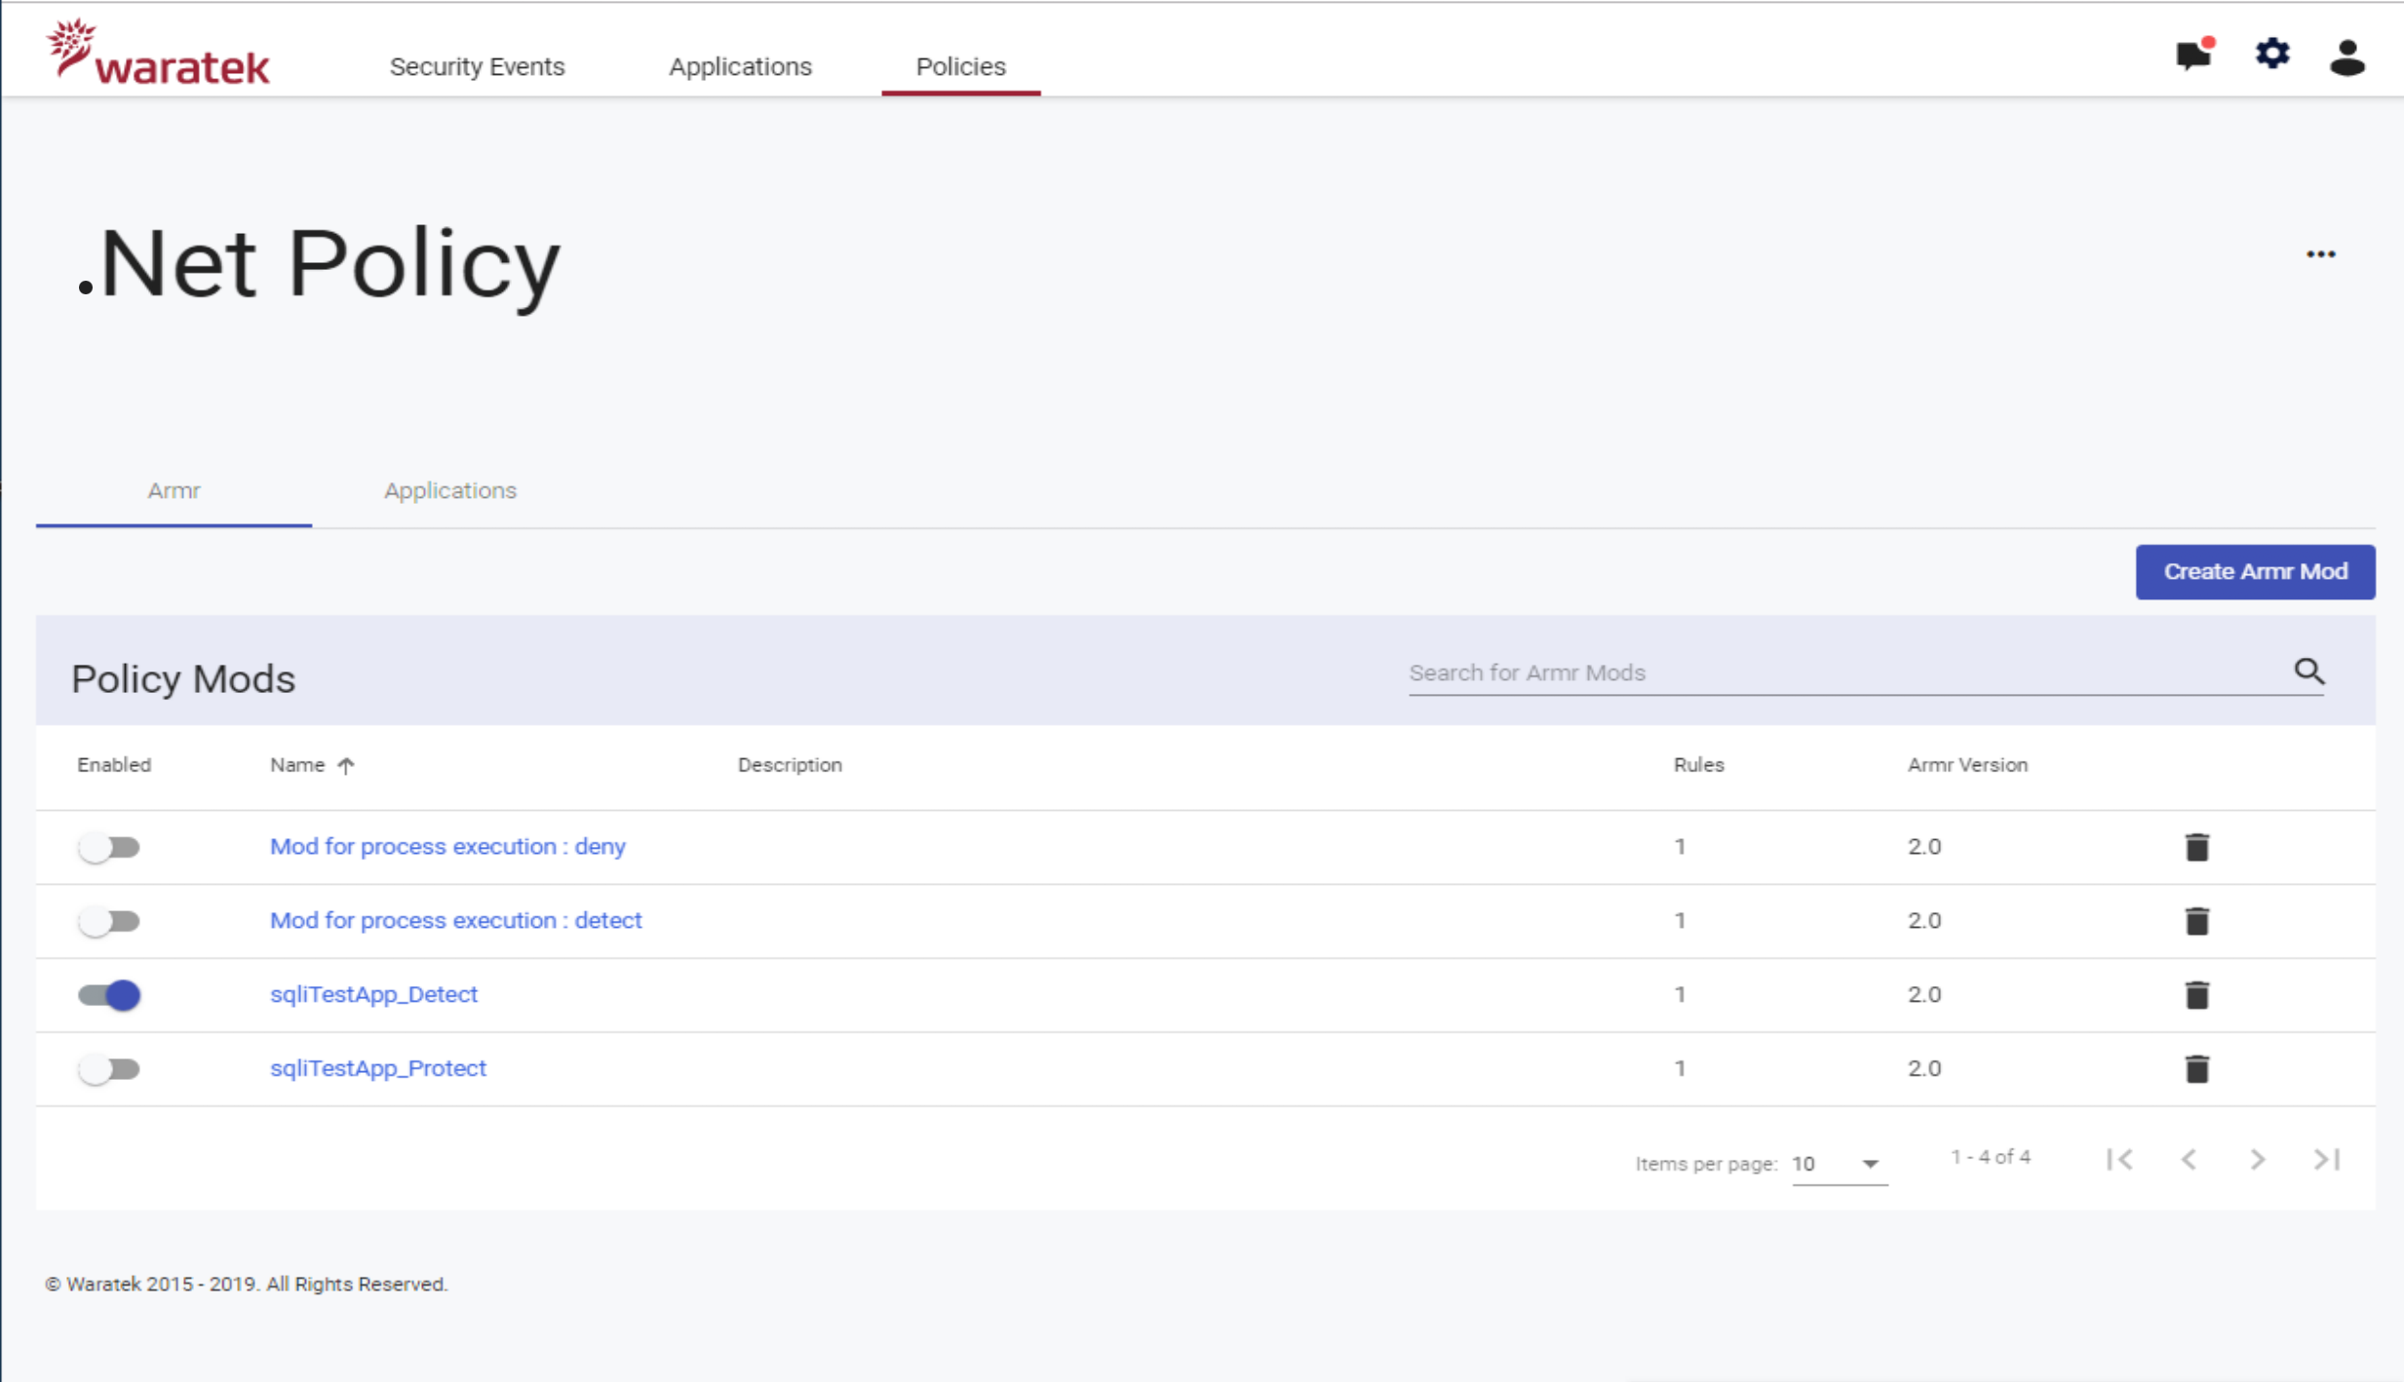Open the items per page dropdown
The width and height of the screenshot is (2404, 1382).
1838,1164
